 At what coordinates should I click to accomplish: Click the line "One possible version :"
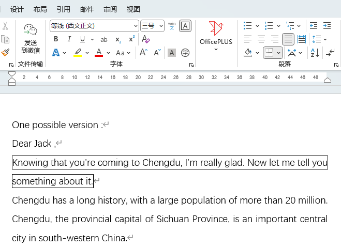(57, 125)
